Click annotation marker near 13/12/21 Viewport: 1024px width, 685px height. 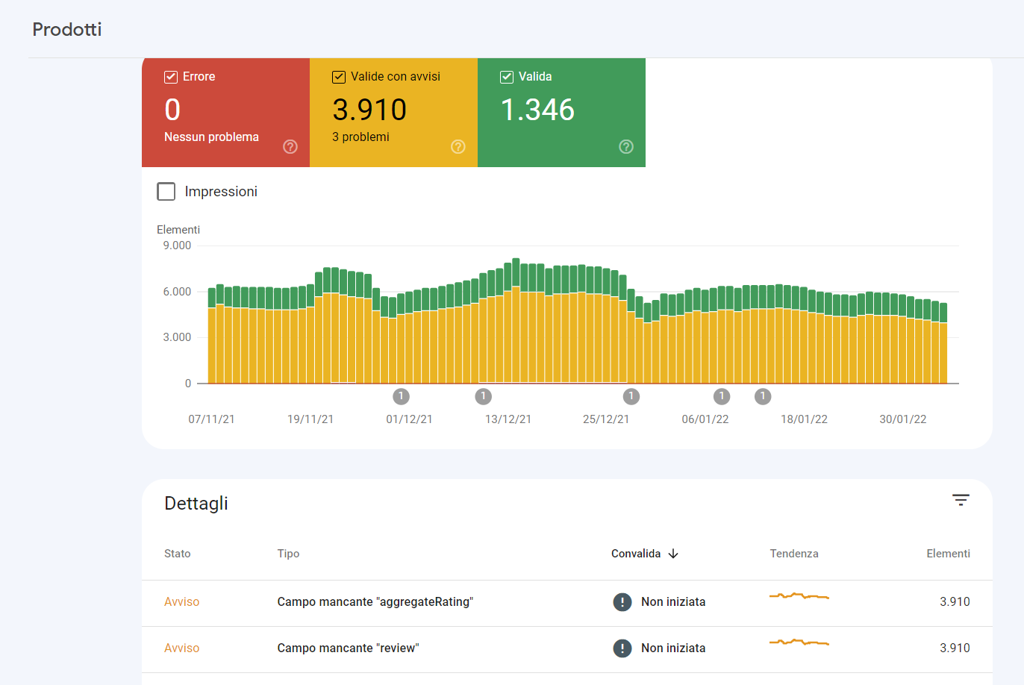pyautogui.click(x=483, y=396)
